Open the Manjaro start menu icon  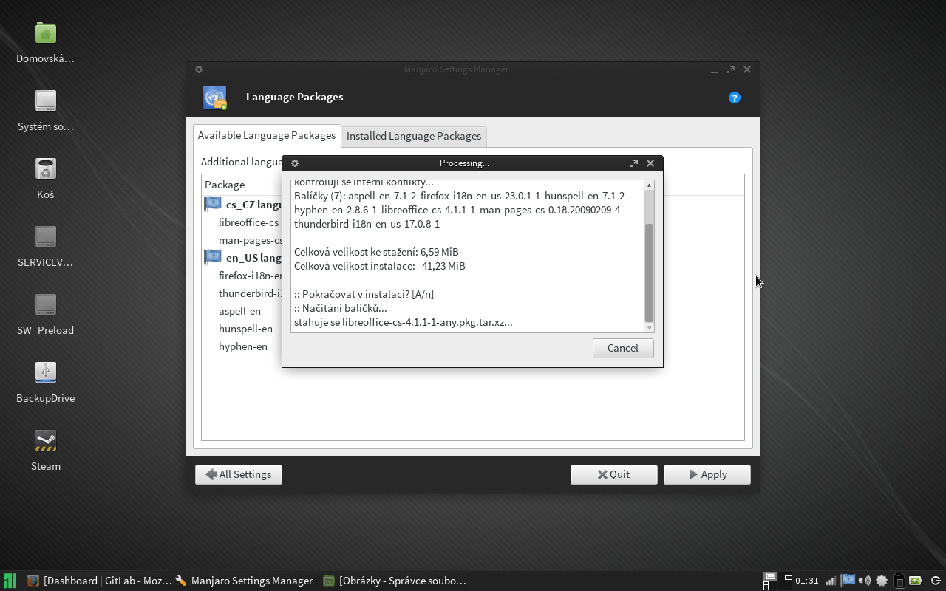coord(10,581)
